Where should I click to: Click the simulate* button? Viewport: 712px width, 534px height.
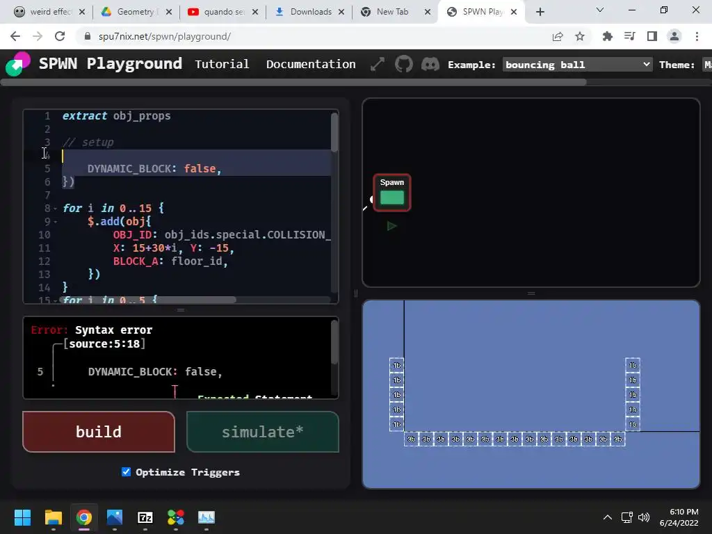[262, 432]
